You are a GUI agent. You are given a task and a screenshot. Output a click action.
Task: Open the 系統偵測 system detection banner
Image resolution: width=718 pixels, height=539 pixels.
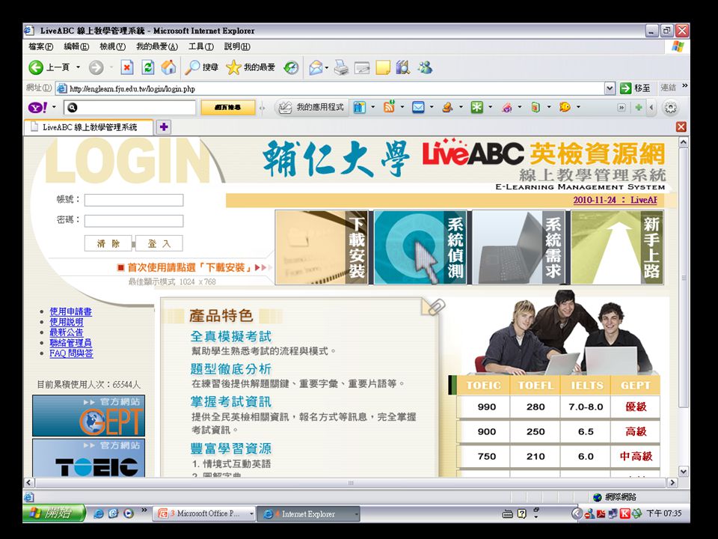point(420,248)
